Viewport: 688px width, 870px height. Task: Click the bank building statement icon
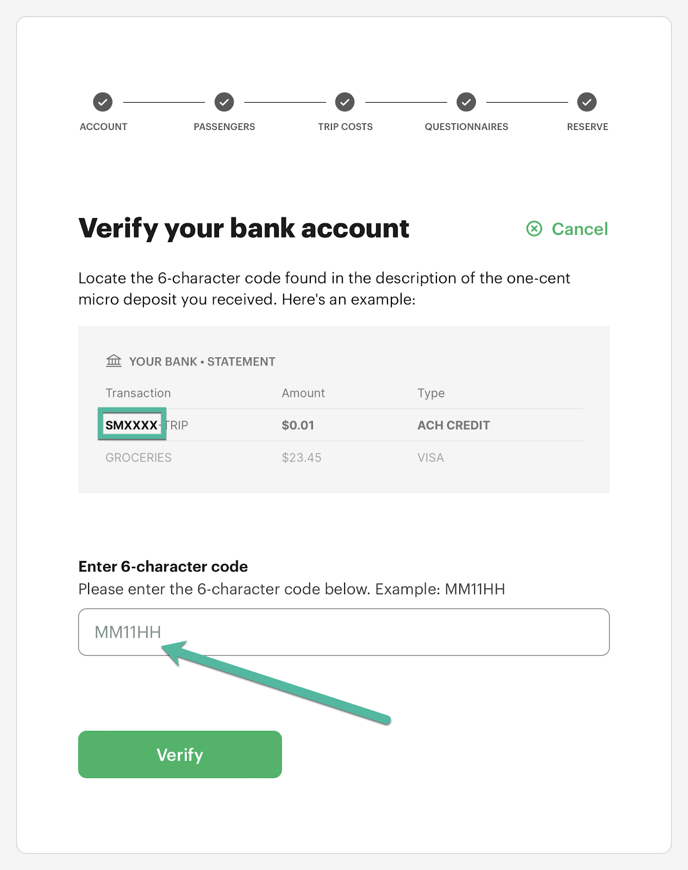[114, 361]
